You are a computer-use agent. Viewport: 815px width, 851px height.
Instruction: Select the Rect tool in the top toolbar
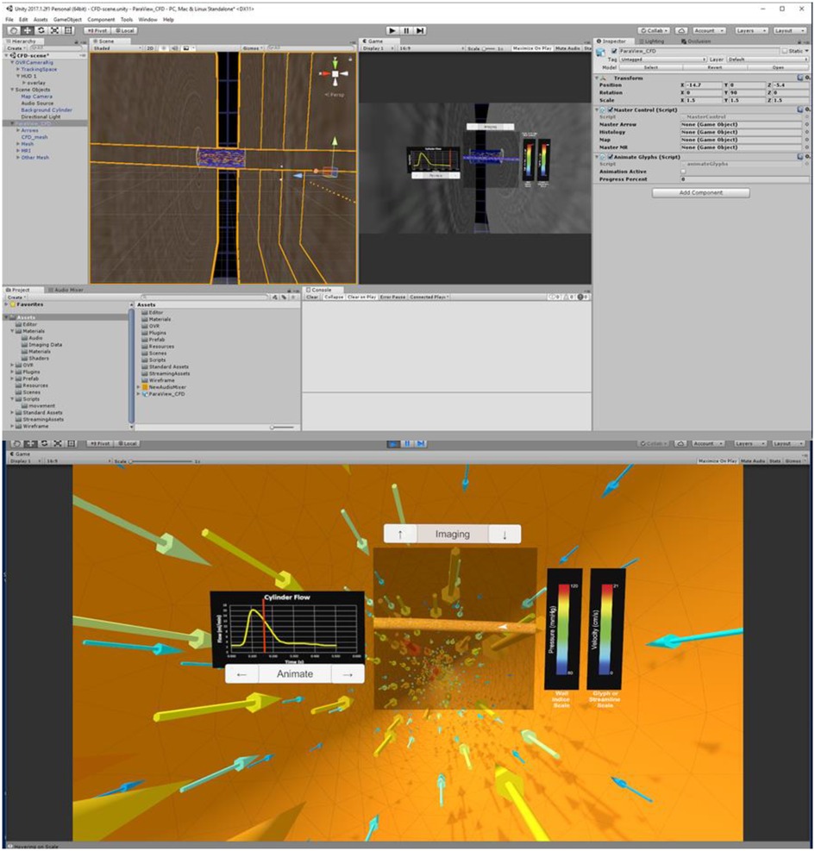68,30
